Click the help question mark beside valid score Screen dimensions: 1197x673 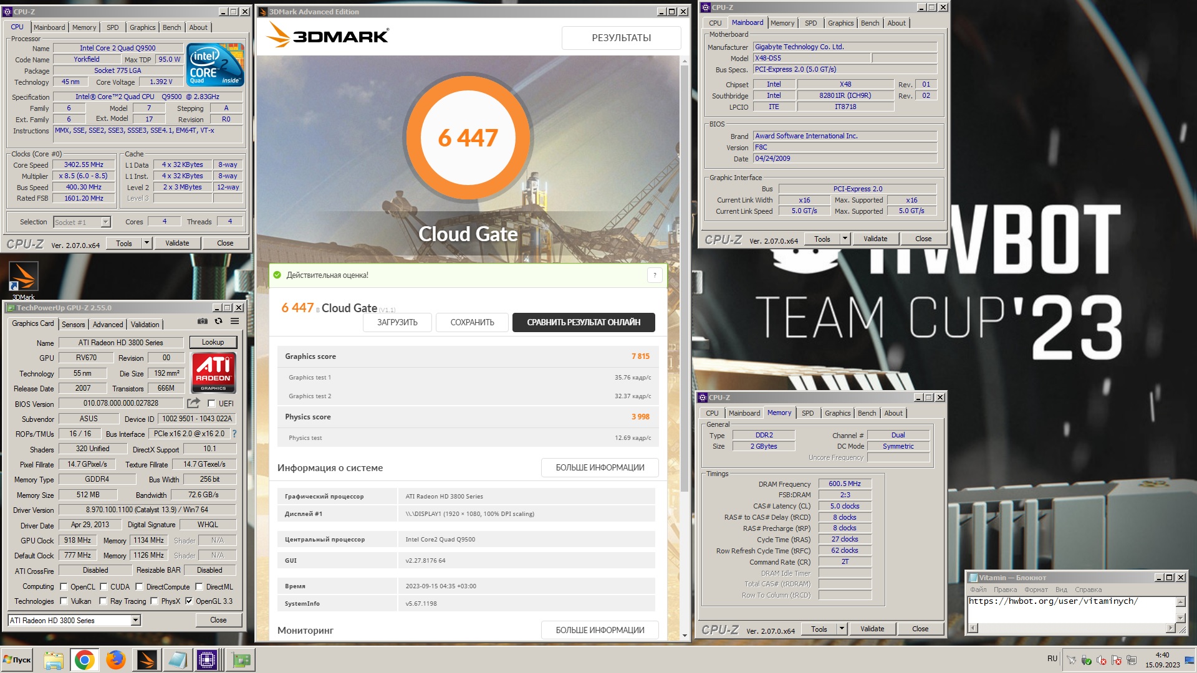coord(655,275)
